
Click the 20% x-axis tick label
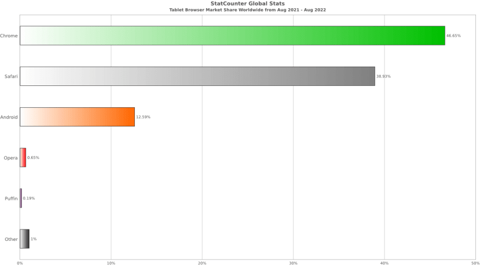coord(202,263)
